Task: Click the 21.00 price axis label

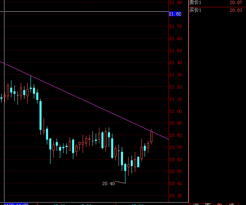Action: tap(176, 111)
